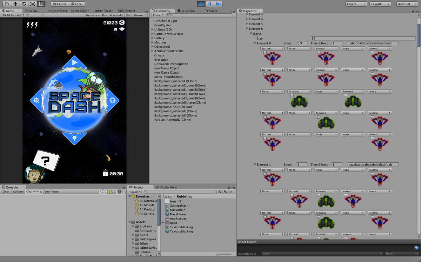Tap the coin diamond button in game
Screen dimensions: 421x262
pyautogui.click(x=113, y=100)
